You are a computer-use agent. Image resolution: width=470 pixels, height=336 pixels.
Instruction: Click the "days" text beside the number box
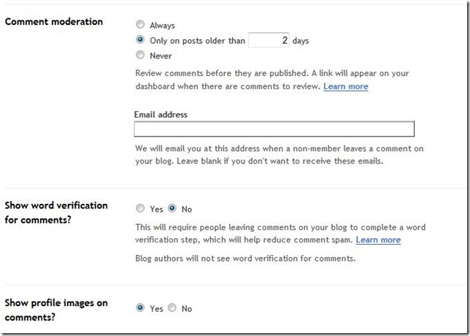point(301,41)
